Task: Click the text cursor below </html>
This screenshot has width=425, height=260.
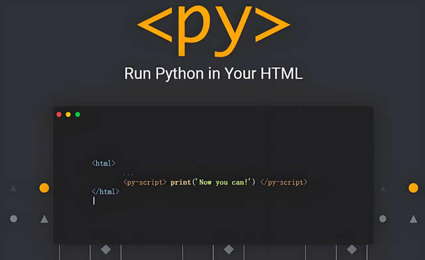Action: click(x=94, y=201)
